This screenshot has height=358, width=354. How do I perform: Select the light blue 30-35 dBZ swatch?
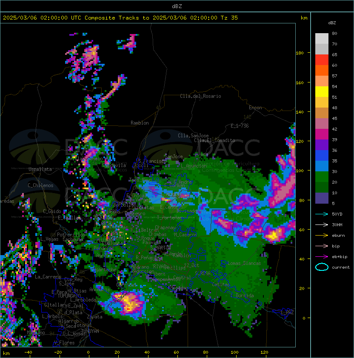pos(322,166)
